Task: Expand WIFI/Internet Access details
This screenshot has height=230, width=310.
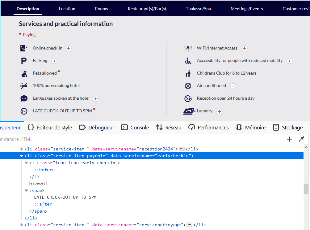Action: tap(244, 48)
